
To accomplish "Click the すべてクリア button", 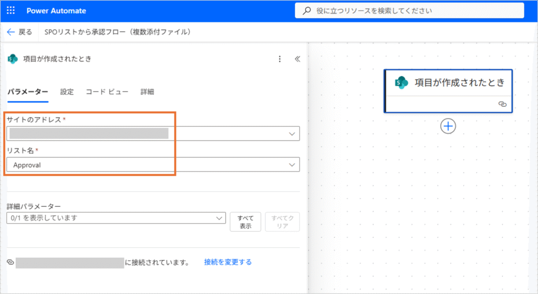I will (282, 222).
